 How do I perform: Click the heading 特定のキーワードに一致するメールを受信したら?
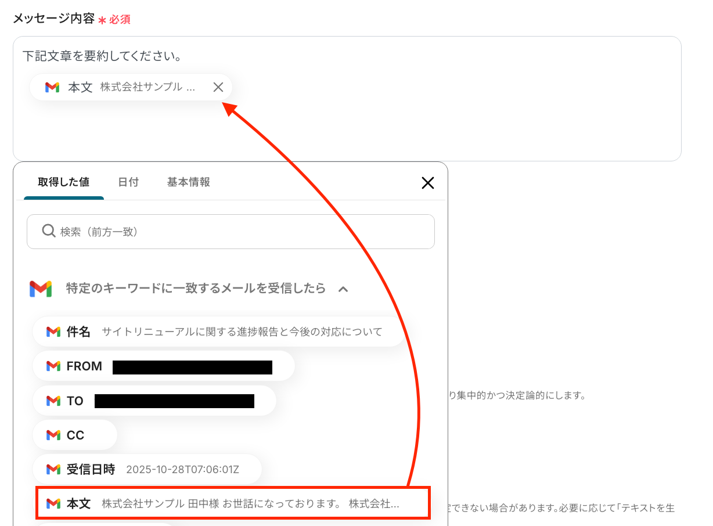pyautogui.click(x=196, y=289)
